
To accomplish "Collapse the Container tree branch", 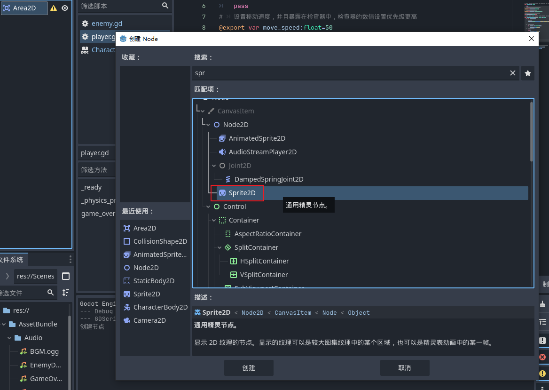I will coord(214,221).
